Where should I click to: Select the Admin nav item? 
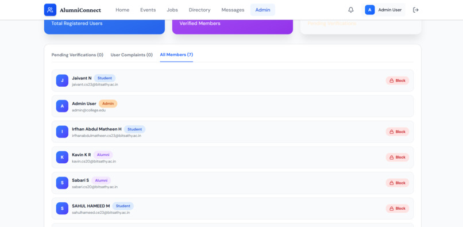point(263,10)
